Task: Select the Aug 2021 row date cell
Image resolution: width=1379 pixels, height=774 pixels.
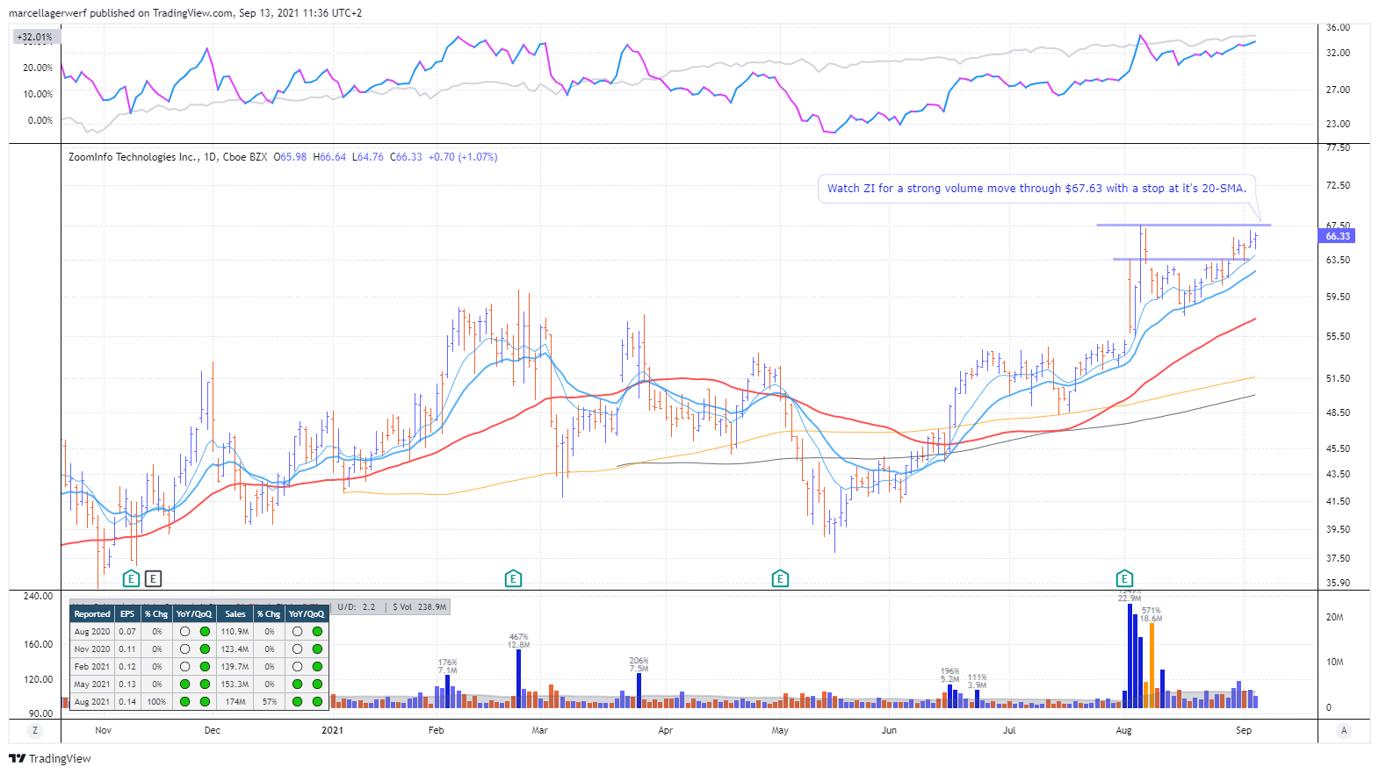Action: coord(92,701)
